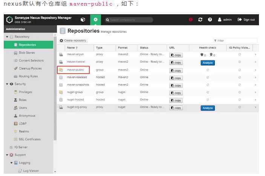Expand the maven-aliyun row arrow
The width and height of the screenshot is (265, 176).
point(255,54)
